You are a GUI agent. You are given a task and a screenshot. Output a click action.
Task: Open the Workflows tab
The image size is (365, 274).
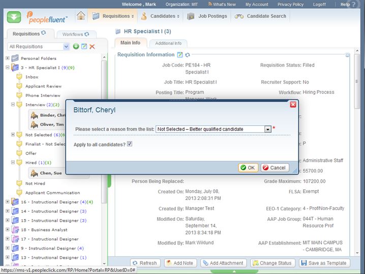pyautogui.click(x=76, y=34)
